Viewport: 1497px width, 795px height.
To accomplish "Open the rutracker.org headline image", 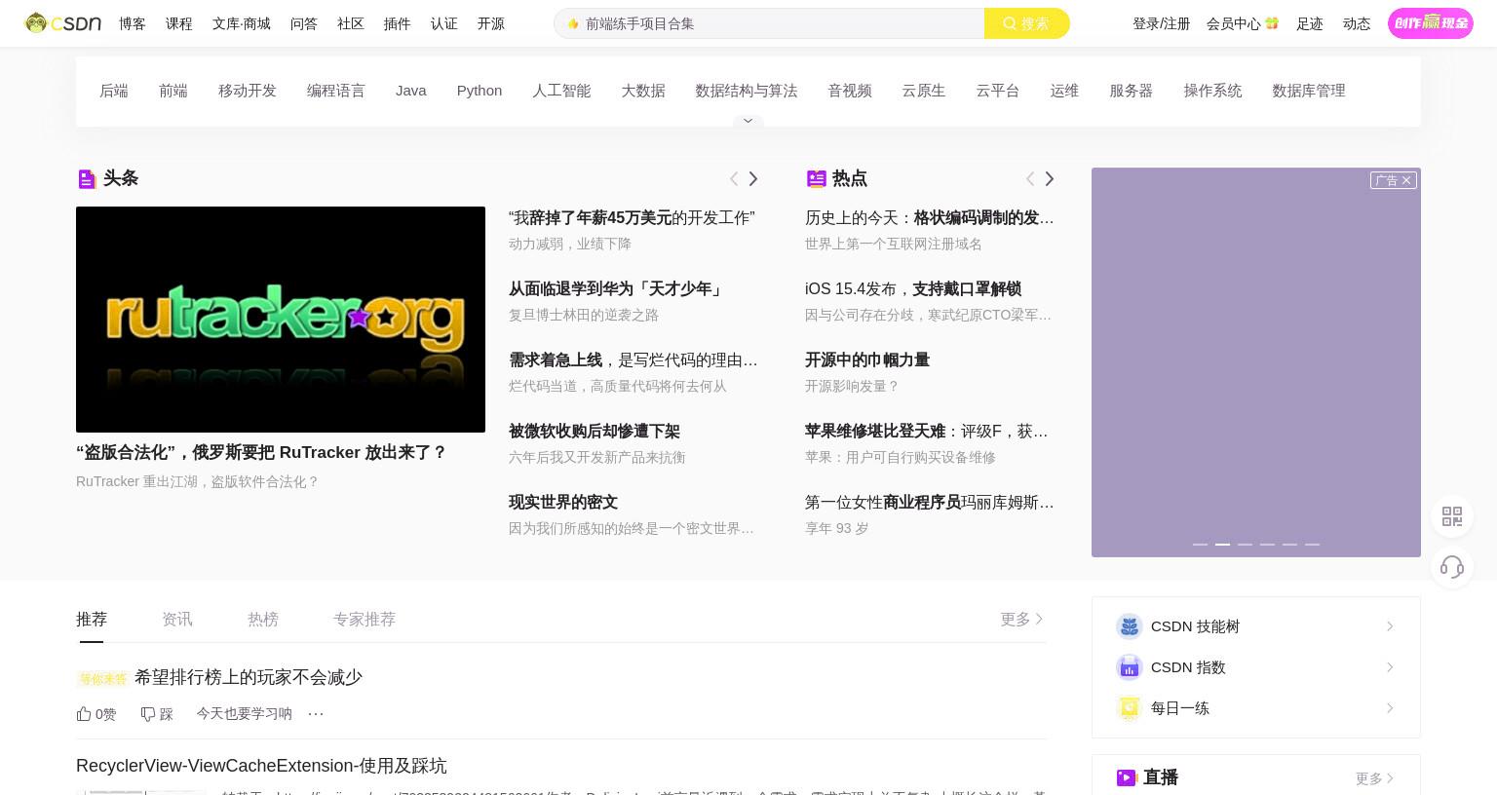I will tap(281, 320).
